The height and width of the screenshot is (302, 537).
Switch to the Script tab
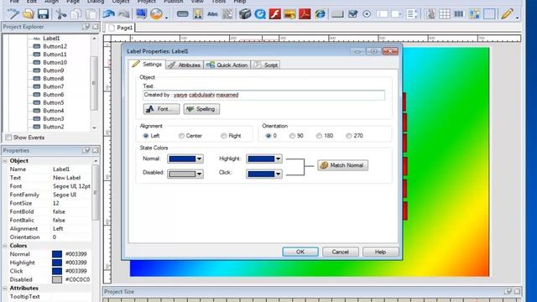tap(266, 65)
